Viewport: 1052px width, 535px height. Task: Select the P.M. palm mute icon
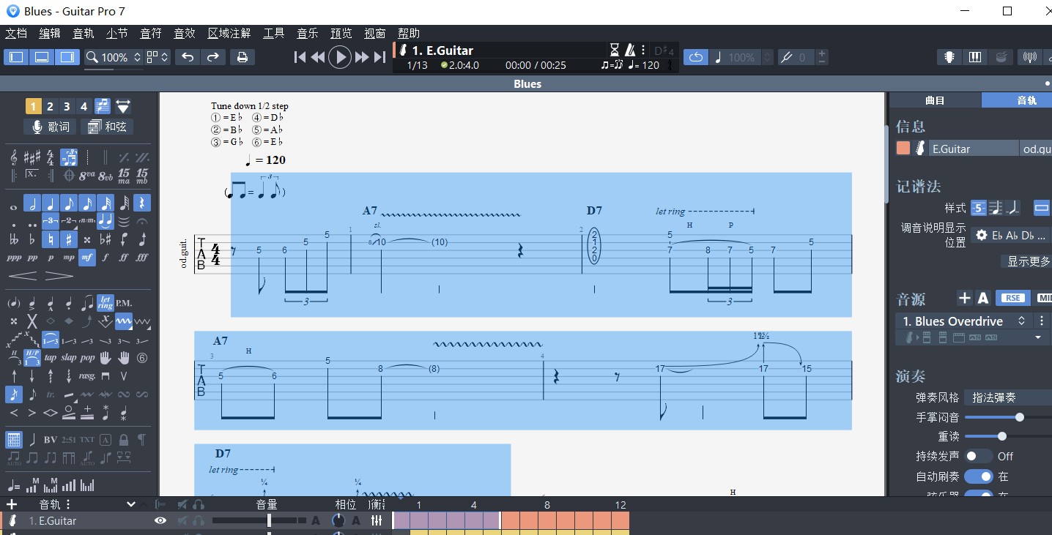pyautogui.click(x=124, y=302)
